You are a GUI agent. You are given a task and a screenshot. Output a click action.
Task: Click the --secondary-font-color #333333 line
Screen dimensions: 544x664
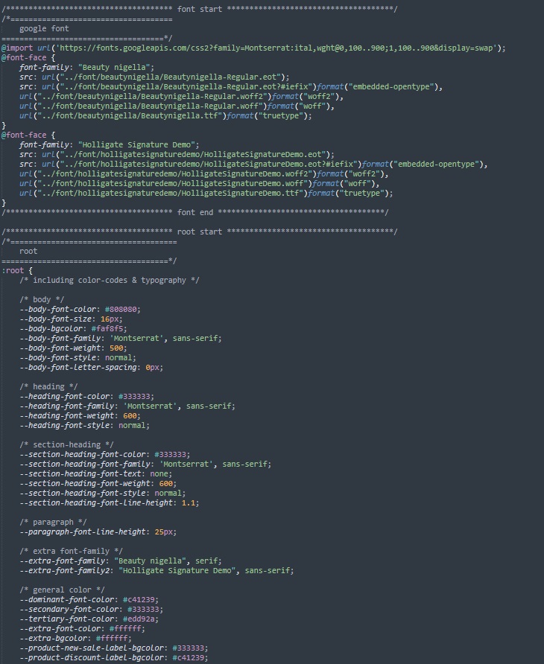point(91,610)
